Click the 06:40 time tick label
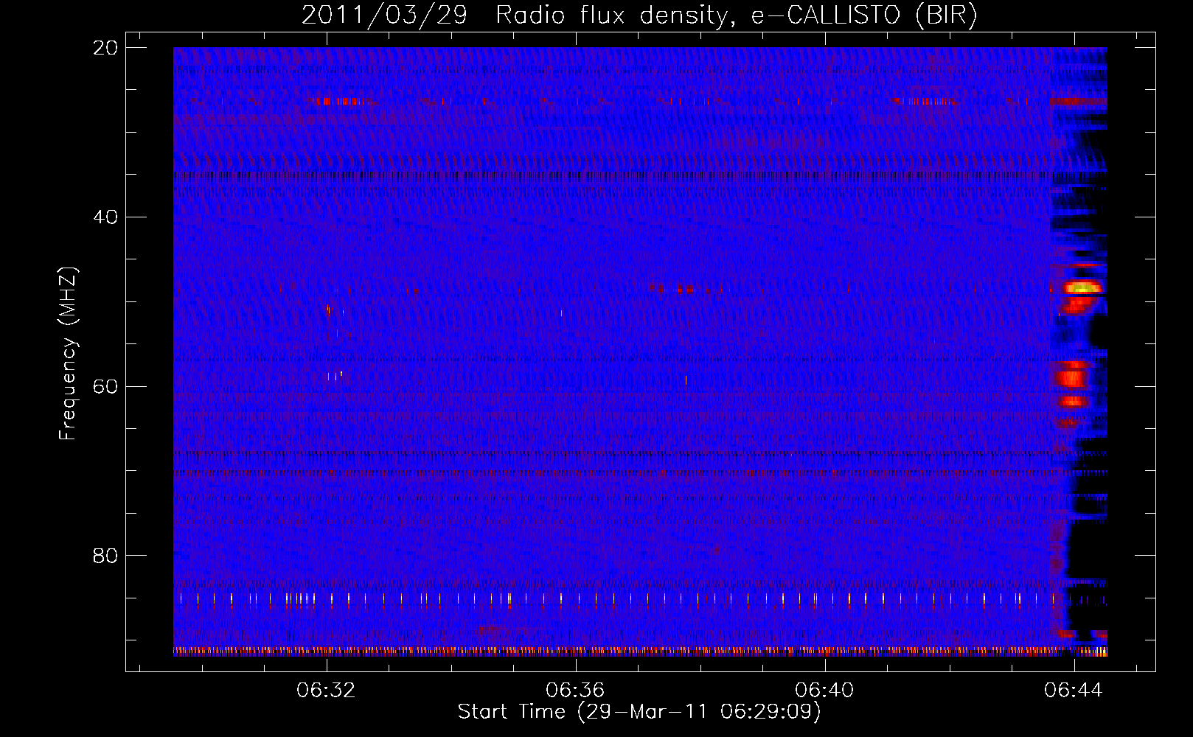 824,690
